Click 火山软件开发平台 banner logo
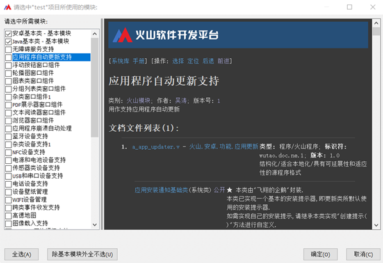 pos(166,35)
